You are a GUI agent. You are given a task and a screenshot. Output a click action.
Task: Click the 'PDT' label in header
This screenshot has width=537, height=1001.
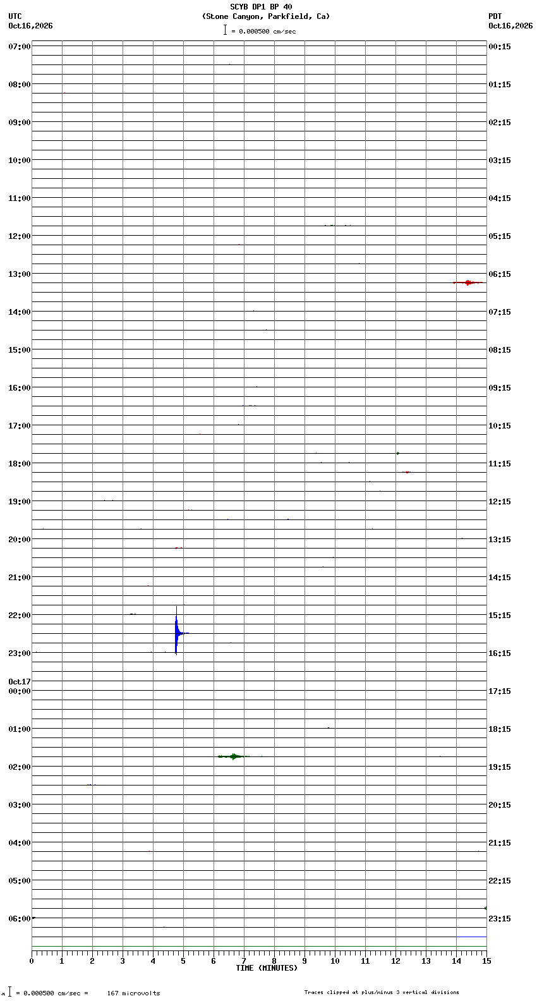tap(495, 16)
